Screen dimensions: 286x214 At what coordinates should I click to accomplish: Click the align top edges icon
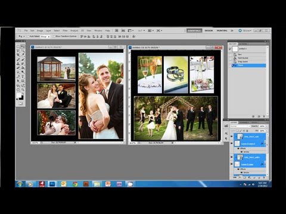[x=82, y=36]
